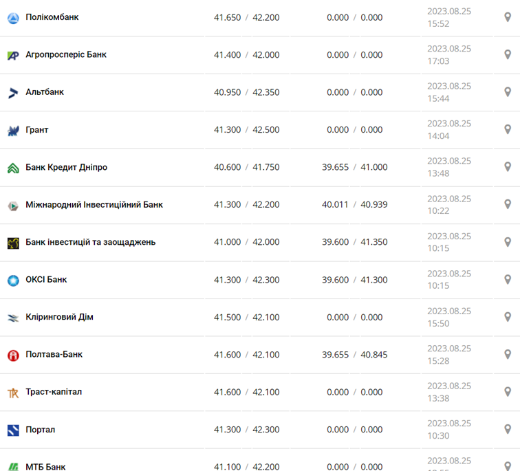Image resolution: width=520 pixels, height=471 pixels.
Task: Show map pin for Банк Кредит Дніпро
Action: (x=508, y=167)
